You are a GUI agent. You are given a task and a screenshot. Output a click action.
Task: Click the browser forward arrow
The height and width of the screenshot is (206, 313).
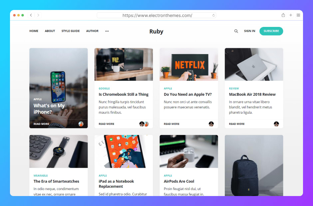pyautogui.click(x=38, y=15)
